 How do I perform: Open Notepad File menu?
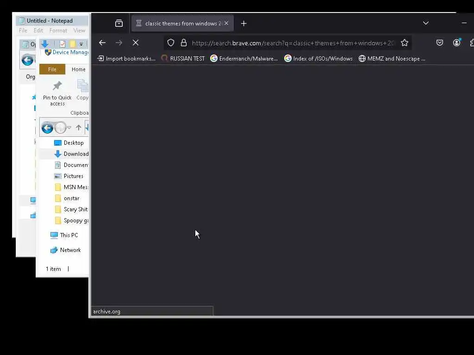(23, 31)
